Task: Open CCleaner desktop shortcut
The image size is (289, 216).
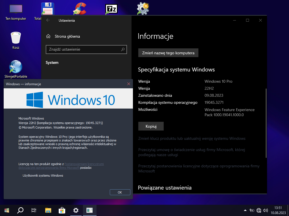Action: [80, 9]
